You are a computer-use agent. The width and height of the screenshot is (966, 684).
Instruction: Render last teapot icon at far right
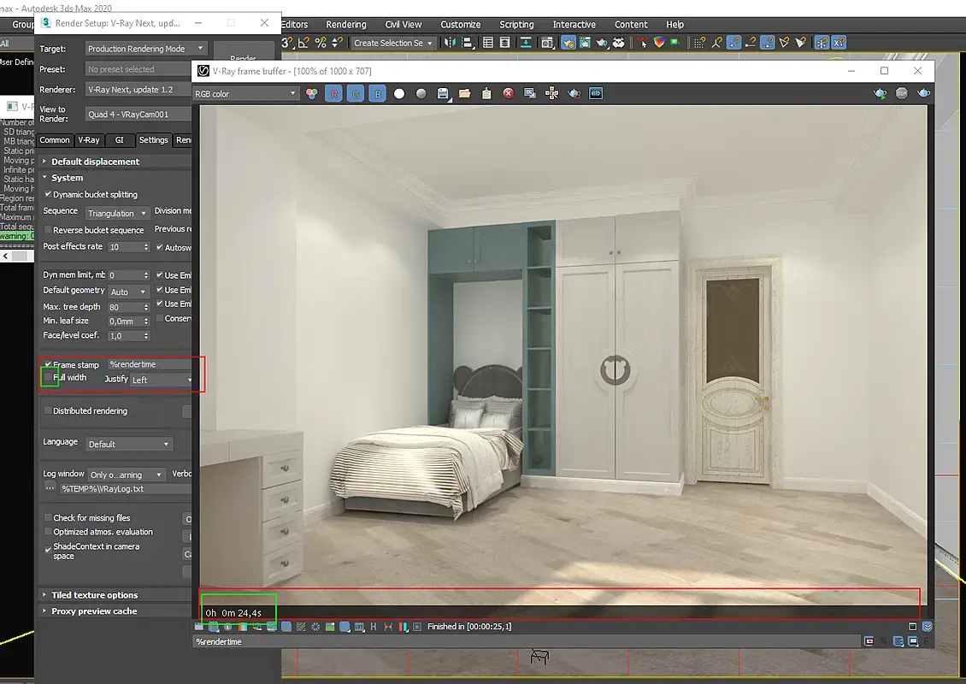coord(923,94)
